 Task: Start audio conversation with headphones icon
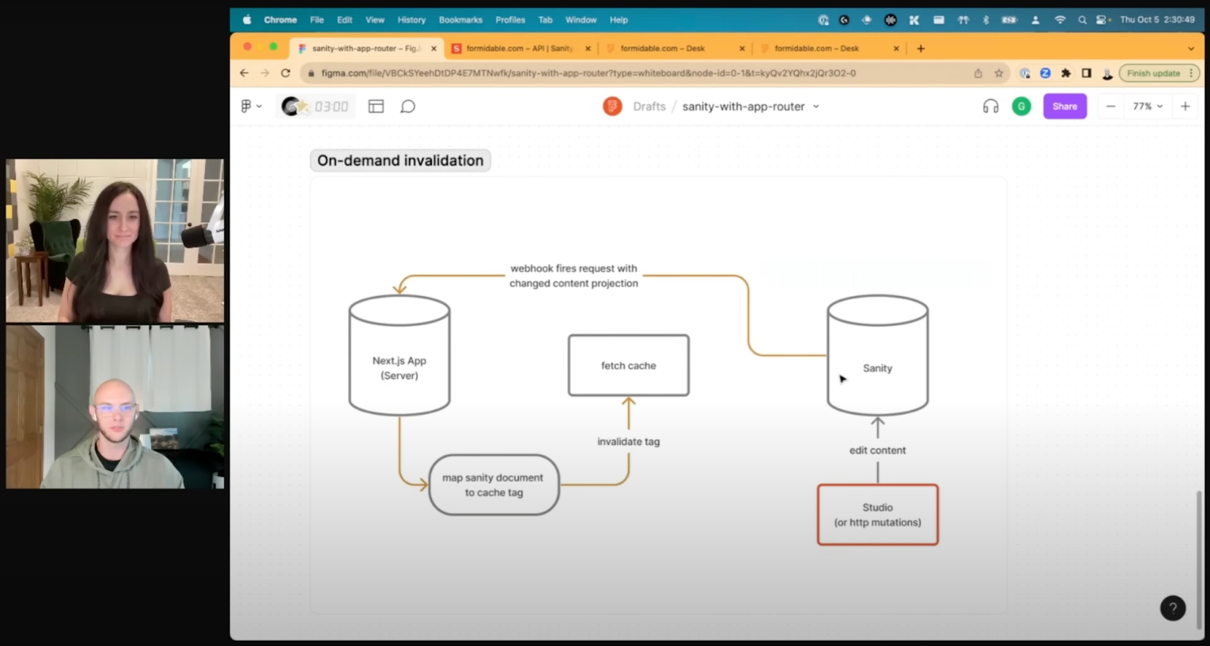(x=991, y=107)
